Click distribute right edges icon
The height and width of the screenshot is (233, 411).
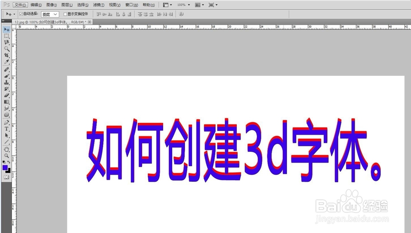coord(171,14)
